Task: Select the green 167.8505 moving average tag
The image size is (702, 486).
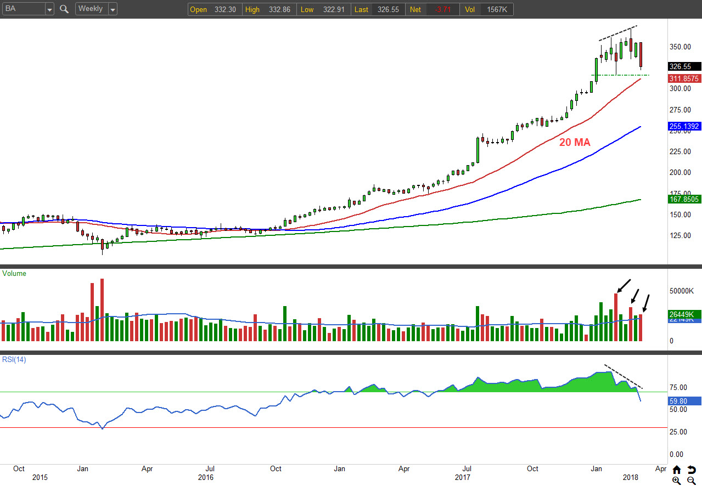Action: pos(684,199)
